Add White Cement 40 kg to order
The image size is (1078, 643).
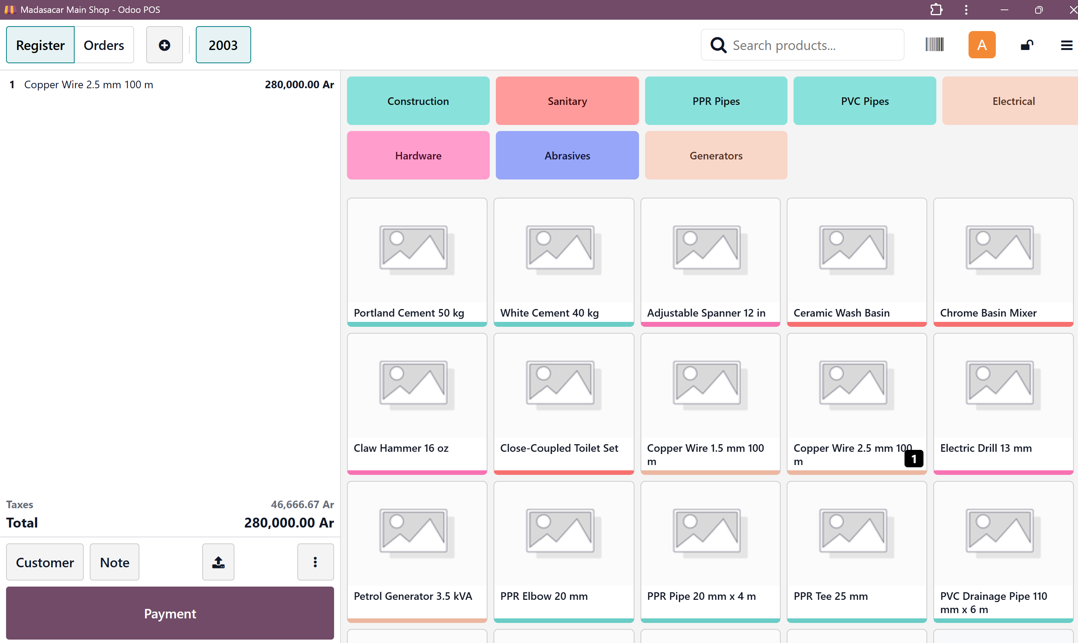(x=564, y=262)
